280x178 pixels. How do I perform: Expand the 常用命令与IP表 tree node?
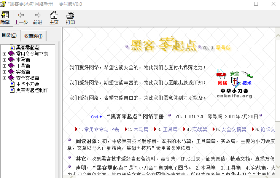pyautogui.click(x=5, y=54)
